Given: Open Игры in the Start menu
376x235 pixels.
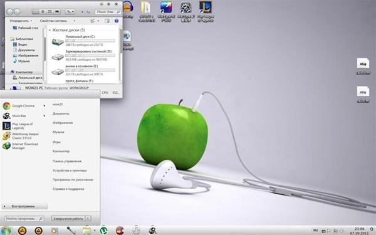Looking at the screenshot, I should [56, 142].
